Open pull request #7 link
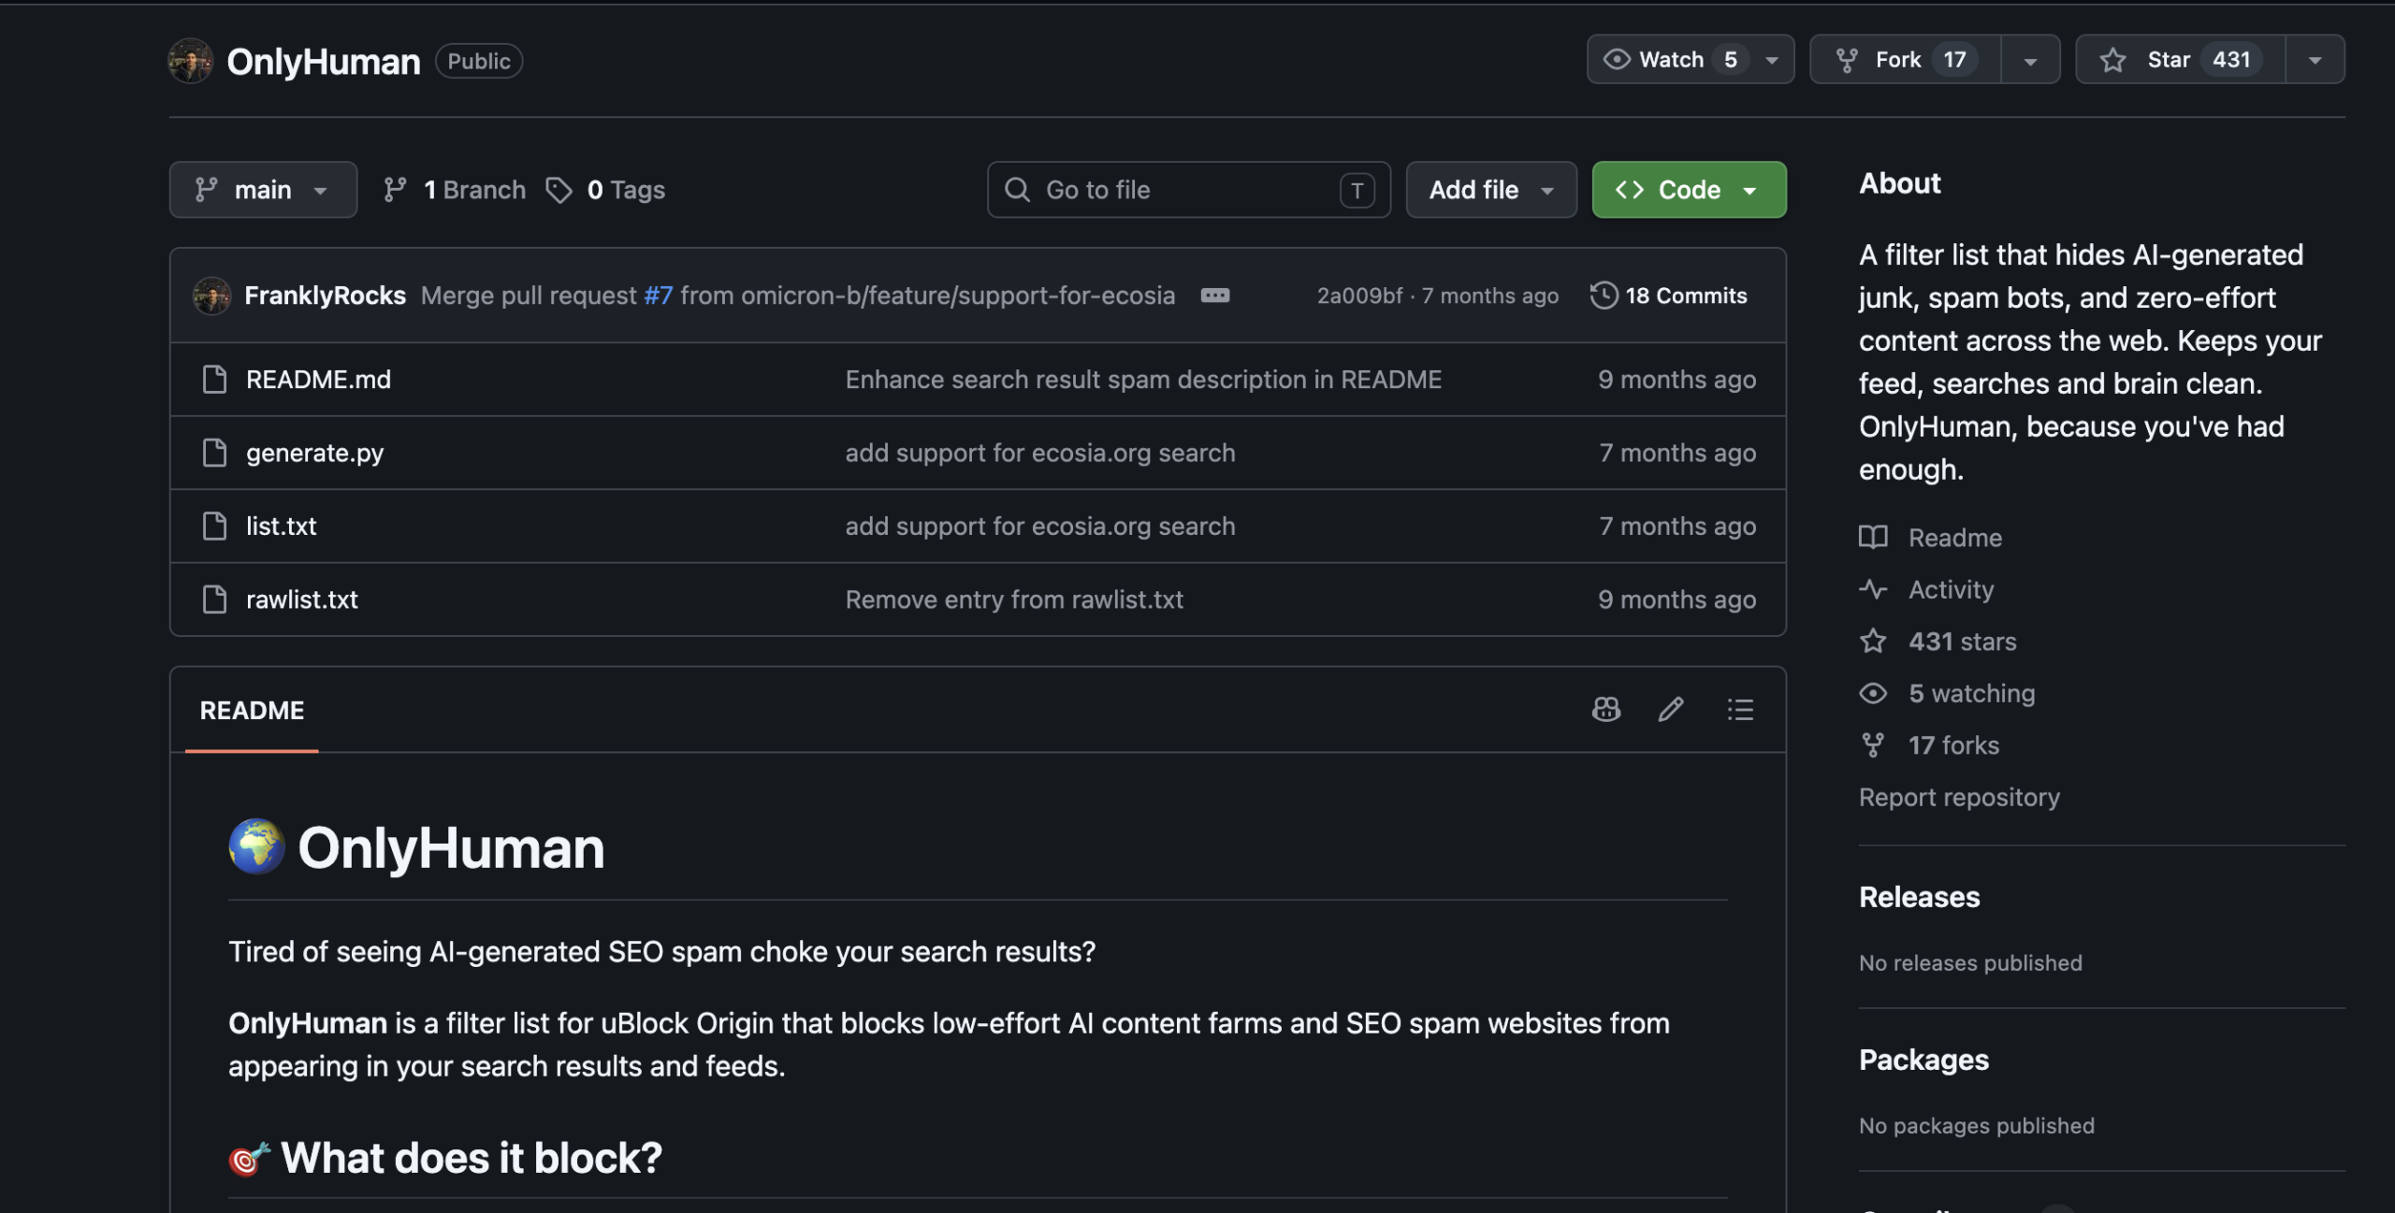Screen dimensions: 2395x1213 [658, 296]
